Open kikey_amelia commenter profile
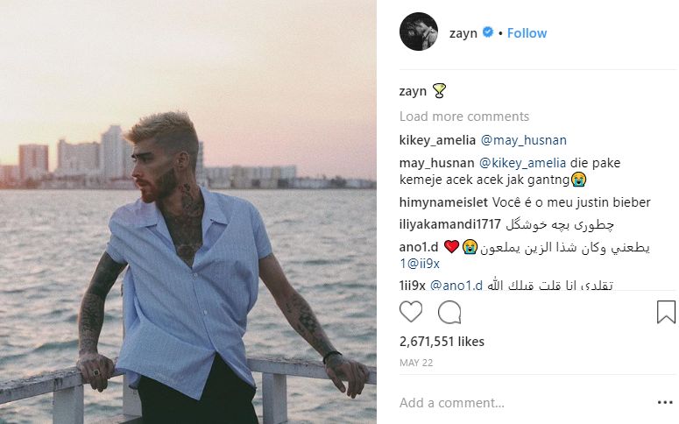 pos(437,140)
